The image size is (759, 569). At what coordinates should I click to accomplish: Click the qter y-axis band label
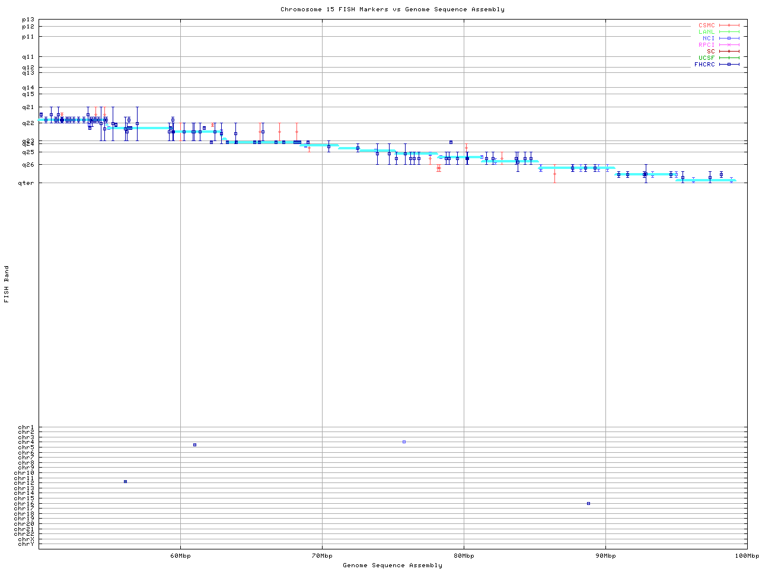click(x=27, y=183)
